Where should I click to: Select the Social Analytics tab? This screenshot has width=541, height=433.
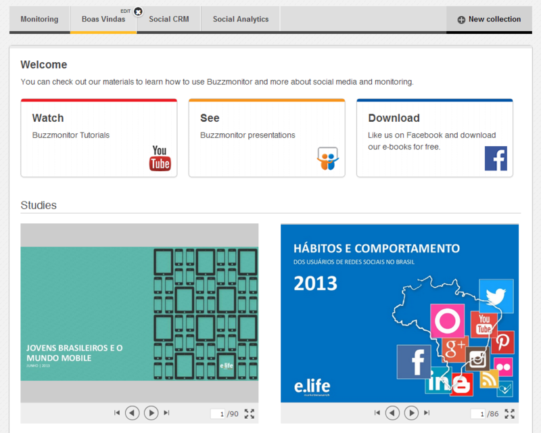pyautogui.click(x=241, y=19)
